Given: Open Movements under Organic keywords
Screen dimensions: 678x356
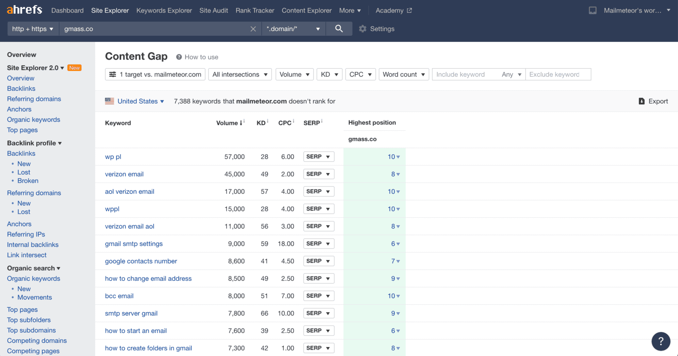Looking at the screenshot, I should [34, 297].
